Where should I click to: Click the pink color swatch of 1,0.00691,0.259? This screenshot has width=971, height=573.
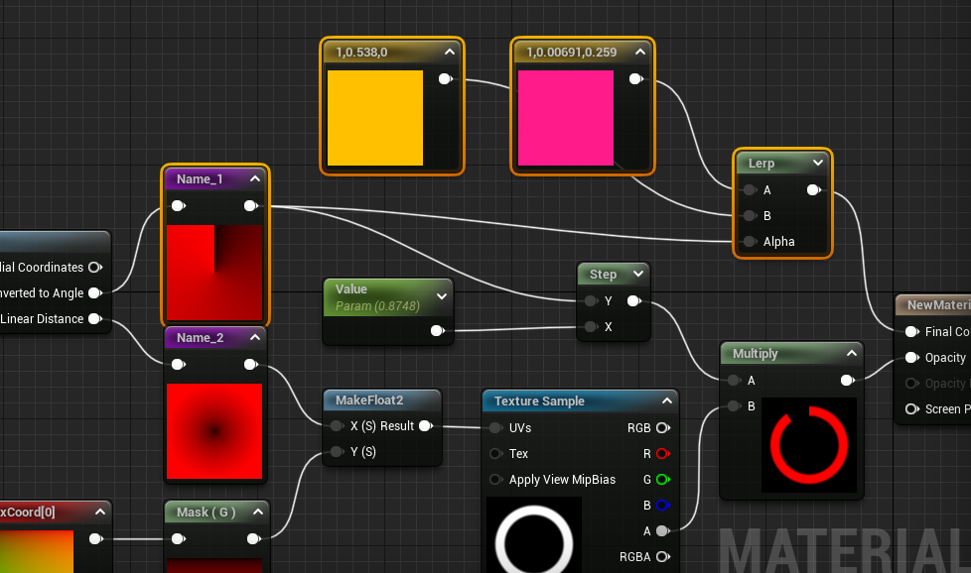[x=566, y=117]
